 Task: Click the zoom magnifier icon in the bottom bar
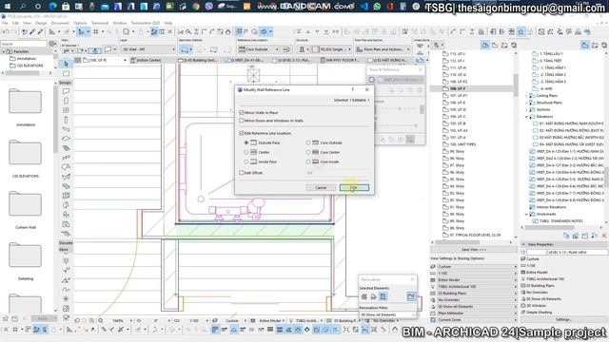coord(101,321)
